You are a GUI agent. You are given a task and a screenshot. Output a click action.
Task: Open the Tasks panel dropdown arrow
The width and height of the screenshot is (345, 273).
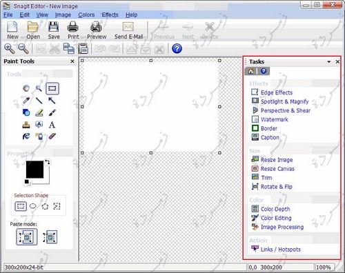(328, 62)
